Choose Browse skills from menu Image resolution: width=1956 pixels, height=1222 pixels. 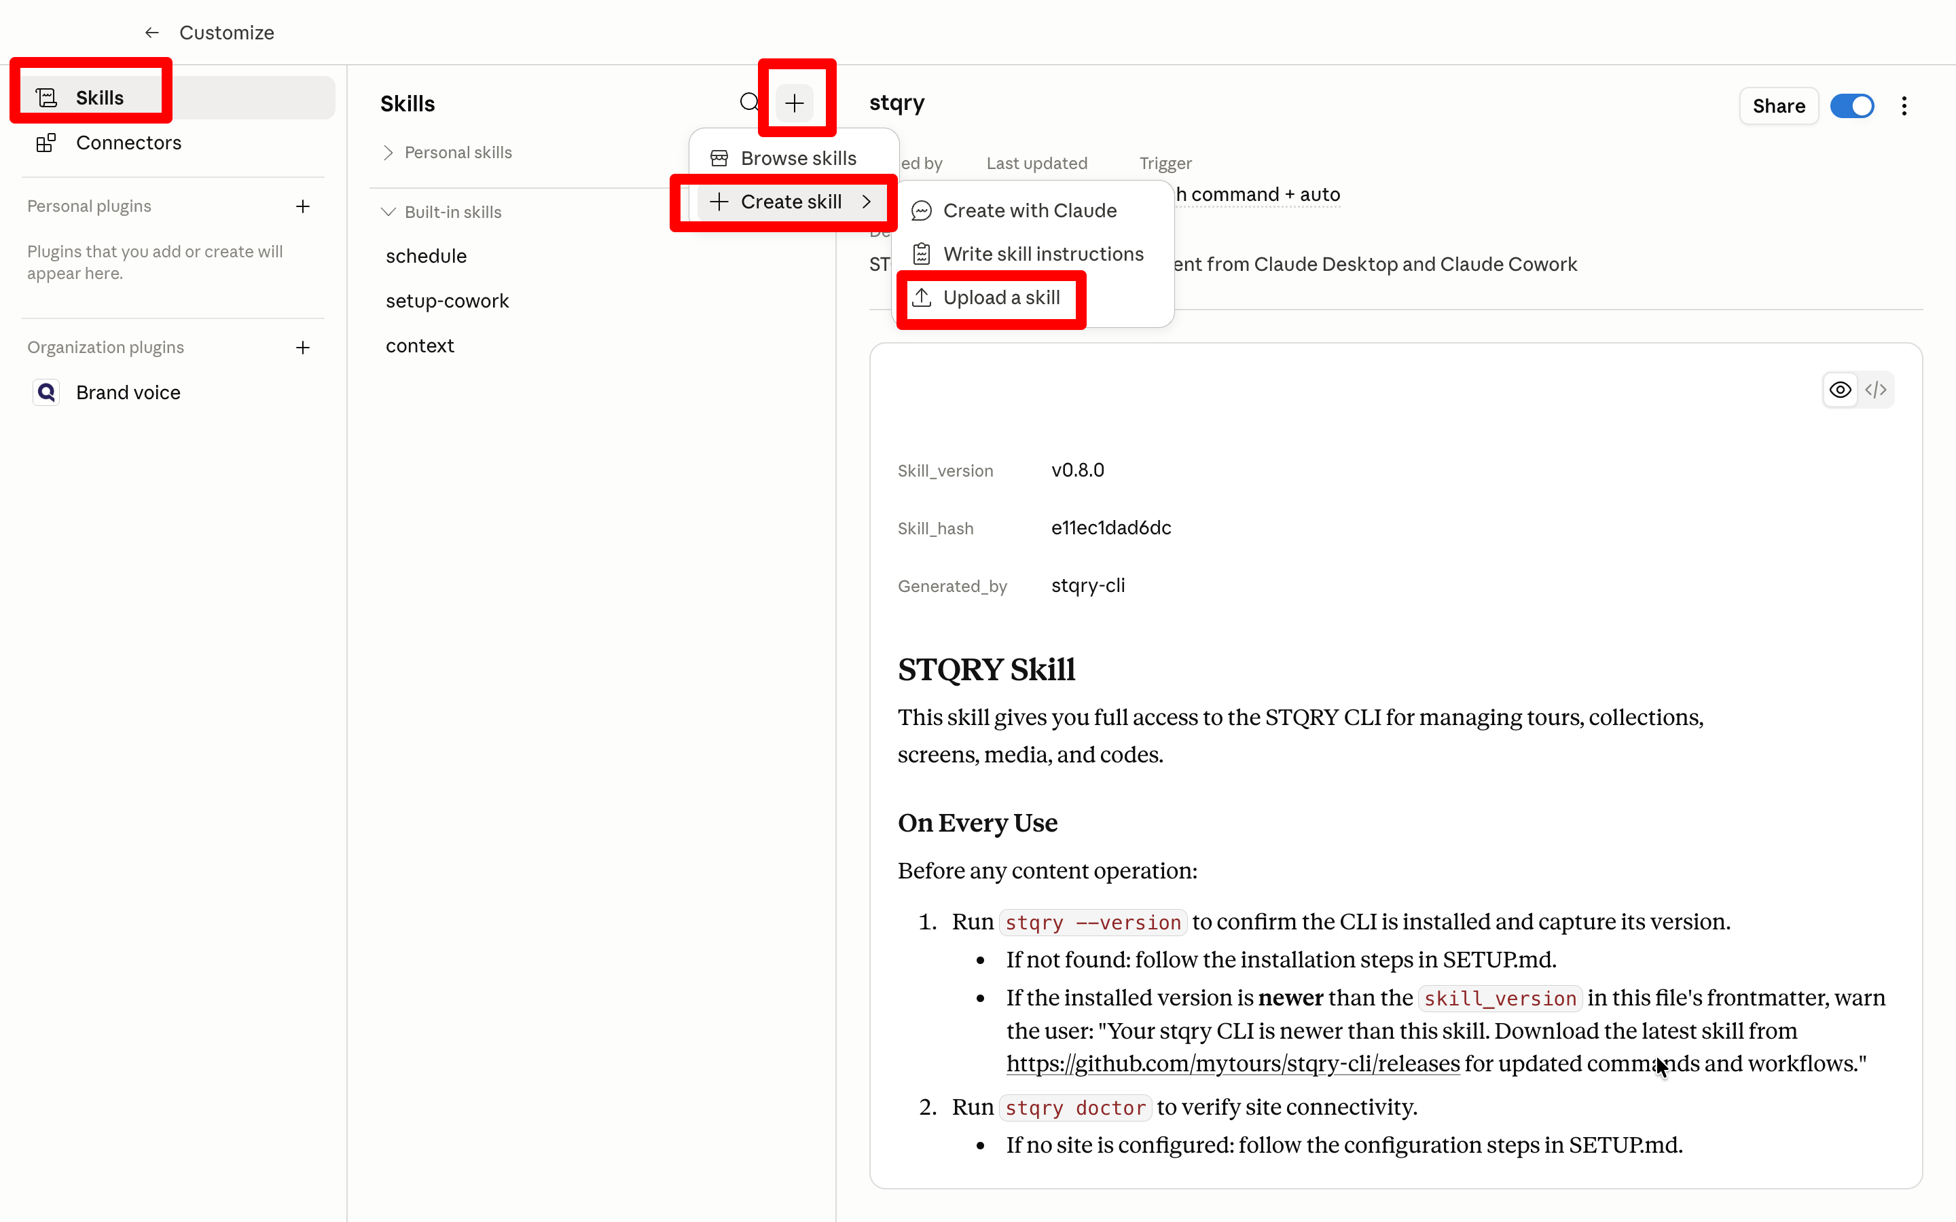tap(793, 158)
